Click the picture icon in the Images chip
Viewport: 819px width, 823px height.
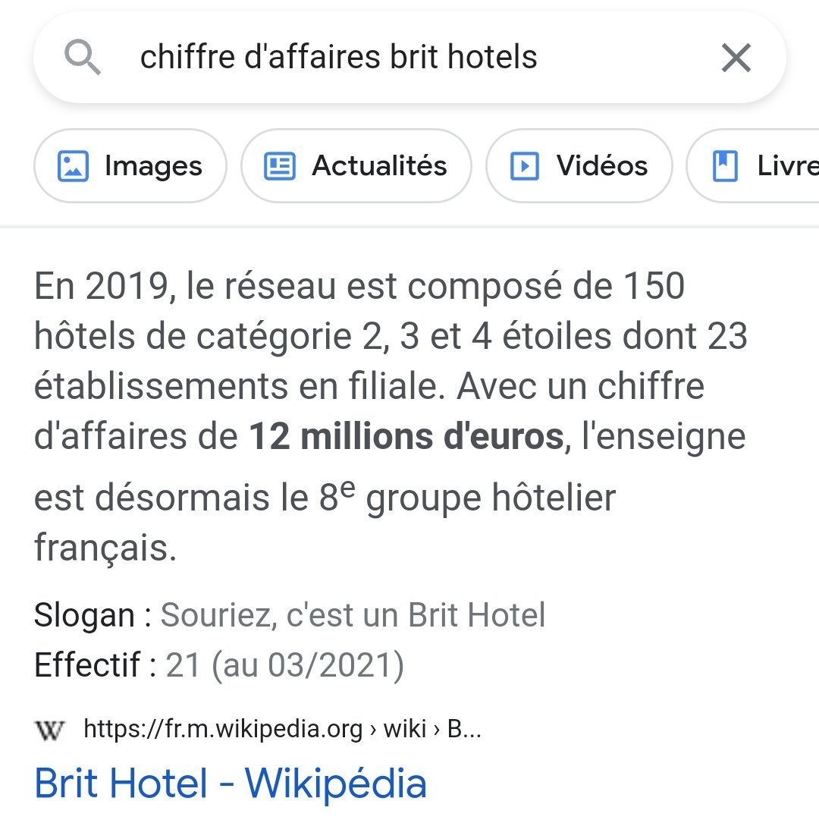pyautogui.click(x=74, y=166)
